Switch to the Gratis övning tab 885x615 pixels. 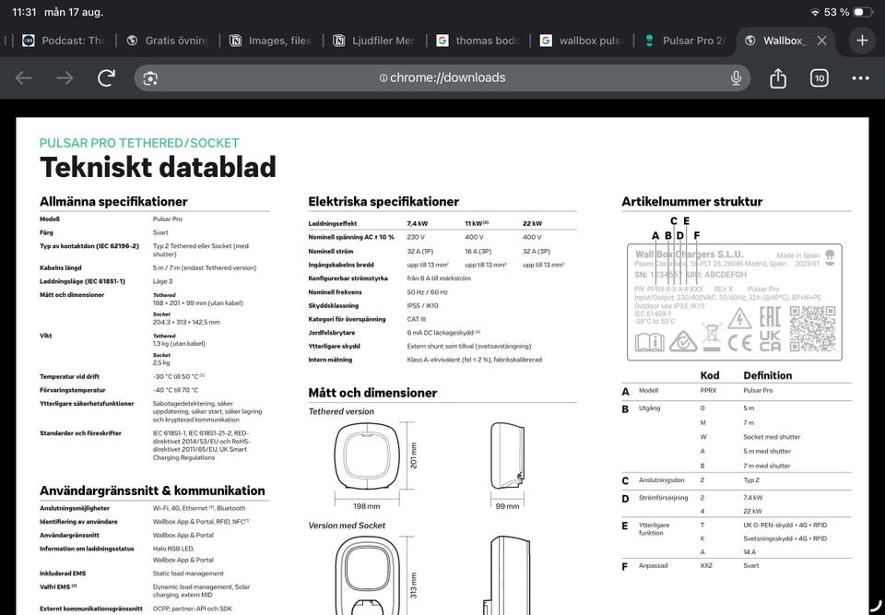[x=168, y=41]
